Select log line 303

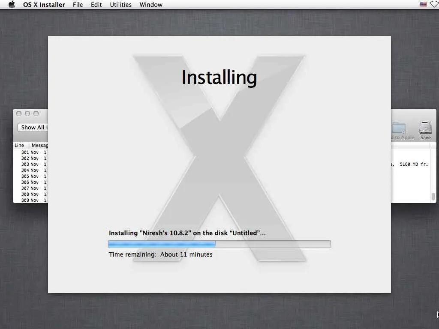[x=30, y=164]
